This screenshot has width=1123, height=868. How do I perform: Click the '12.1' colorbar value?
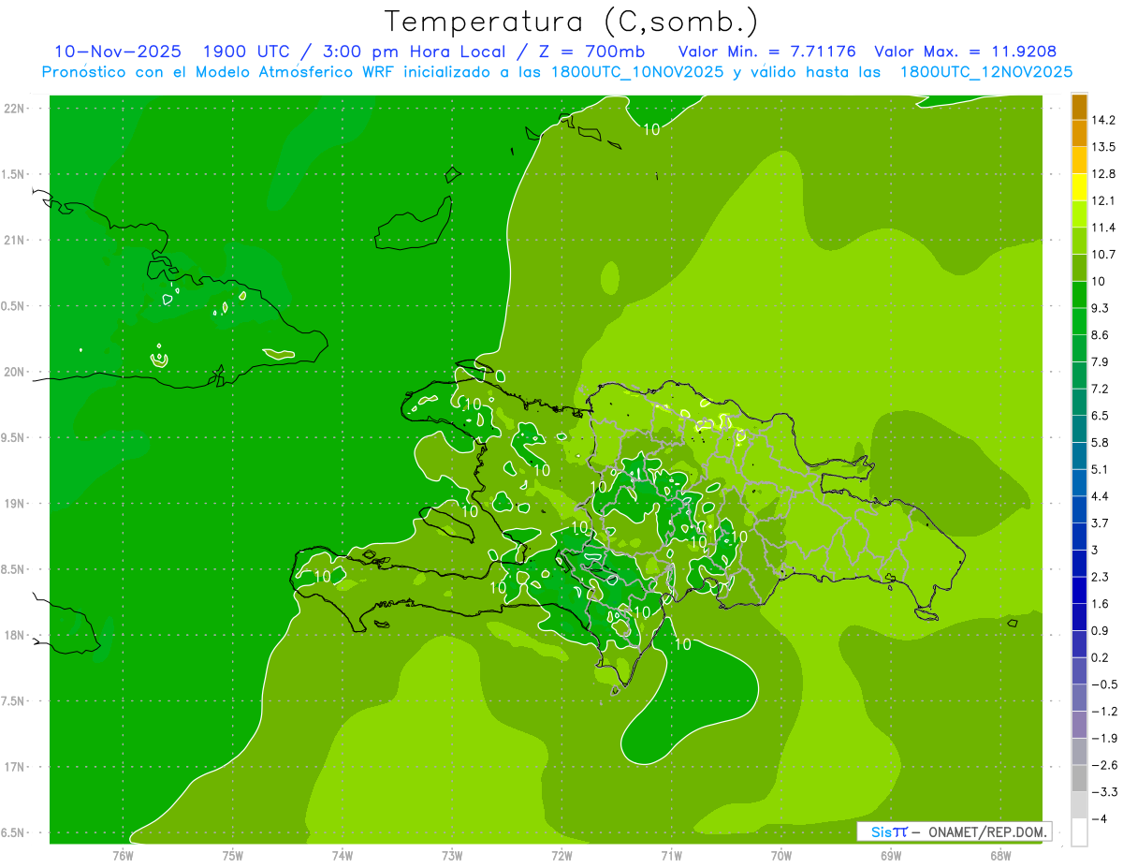(x=1103, y=200)
